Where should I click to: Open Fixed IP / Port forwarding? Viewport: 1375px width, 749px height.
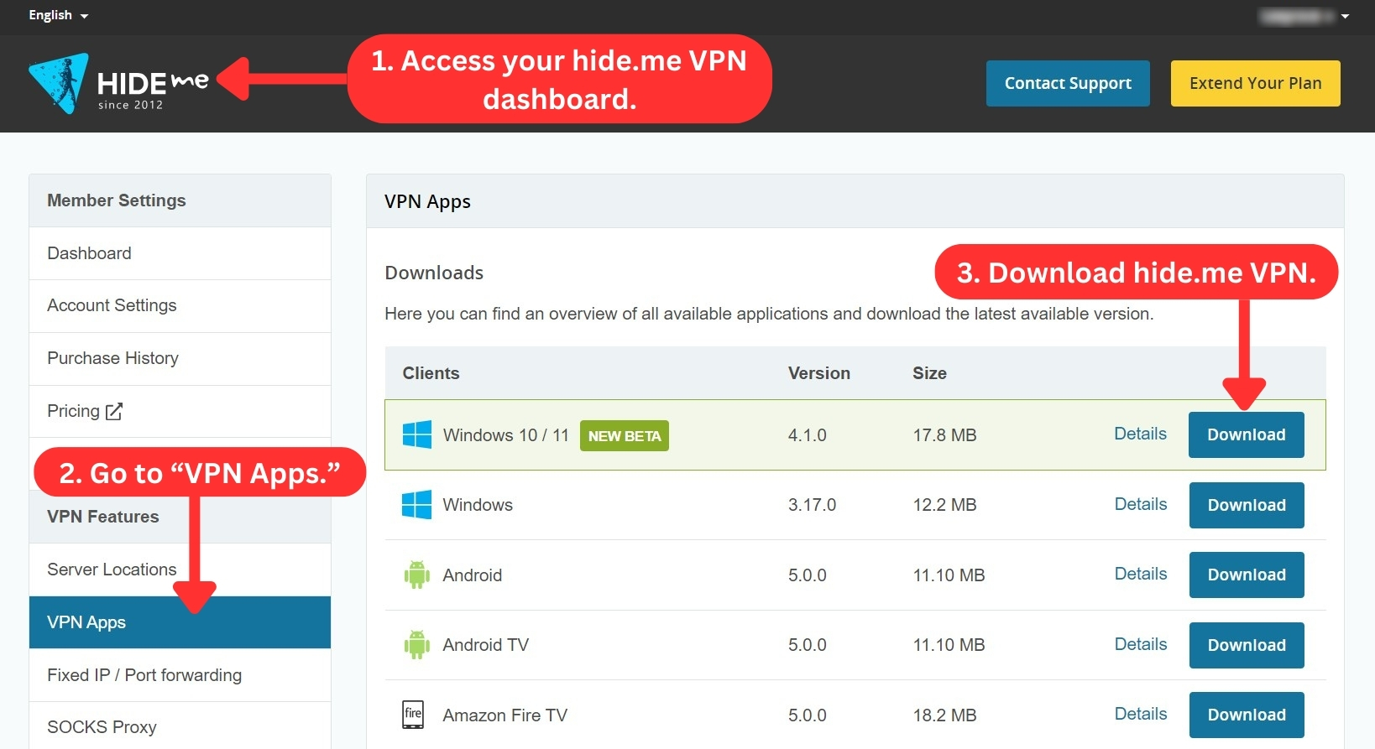(x=180, y=675)
